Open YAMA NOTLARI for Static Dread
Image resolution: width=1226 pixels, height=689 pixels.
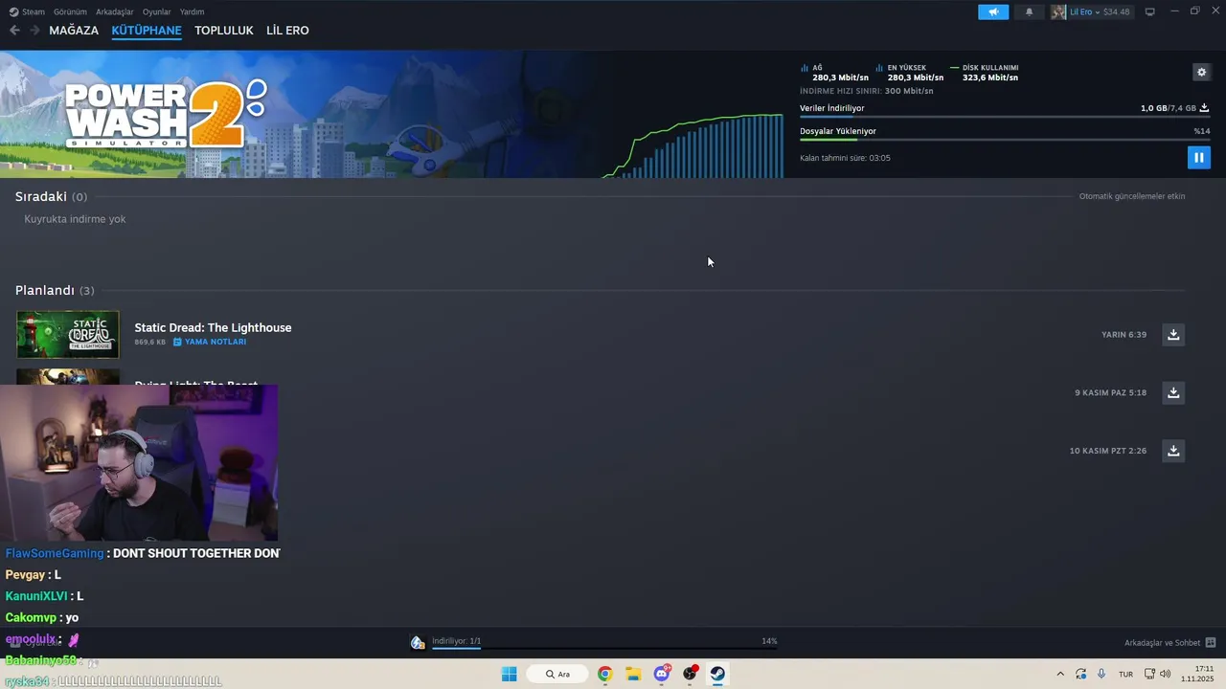click(210, 342)
